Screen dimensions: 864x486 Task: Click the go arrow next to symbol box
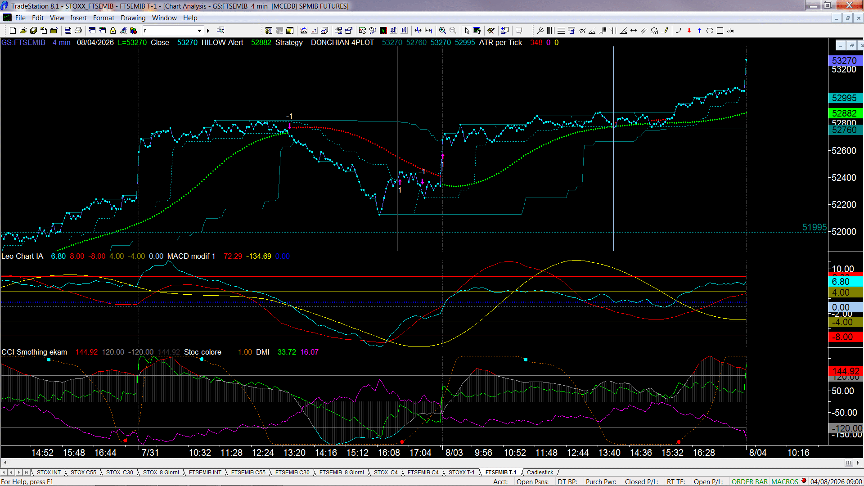pos(208,31)
